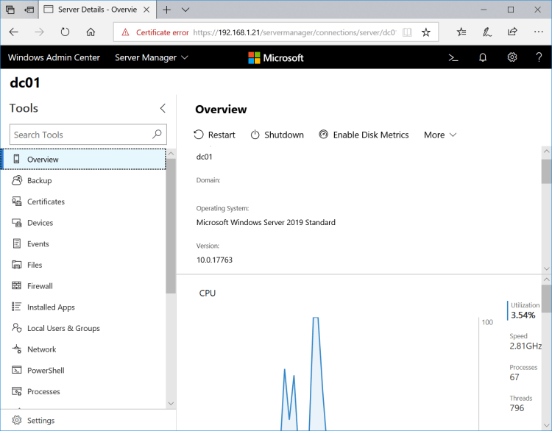Click the Tools list scrollbar
This screenshot has height=431, width=552.
tap(171, 221)
